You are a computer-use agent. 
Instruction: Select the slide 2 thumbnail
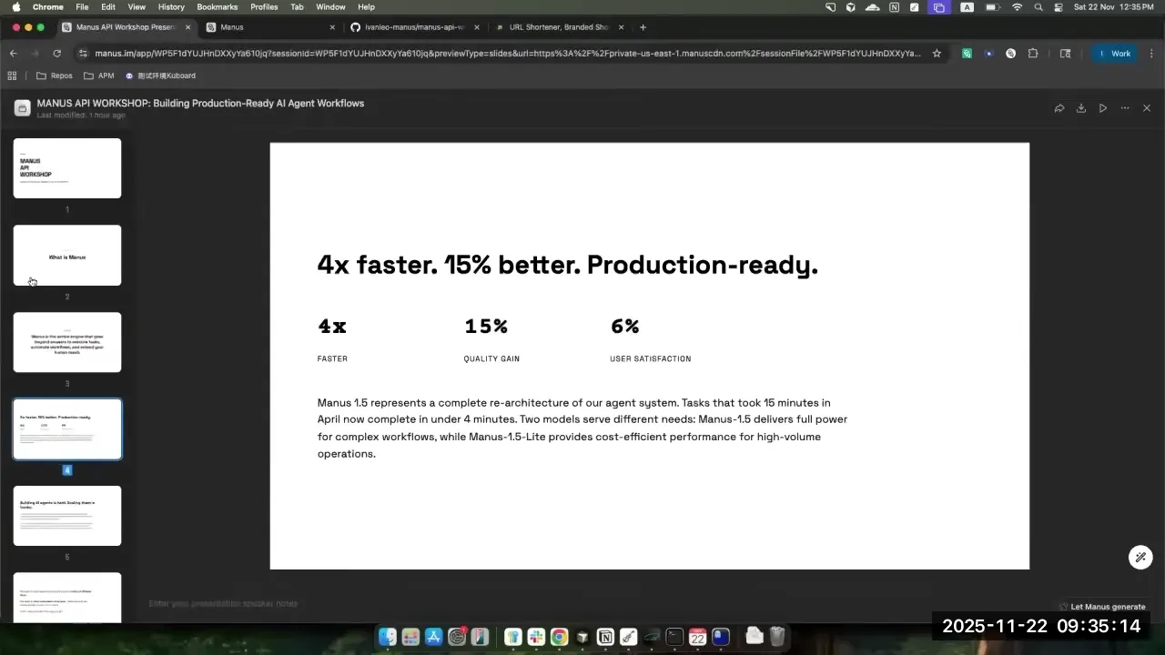[66, 255]
